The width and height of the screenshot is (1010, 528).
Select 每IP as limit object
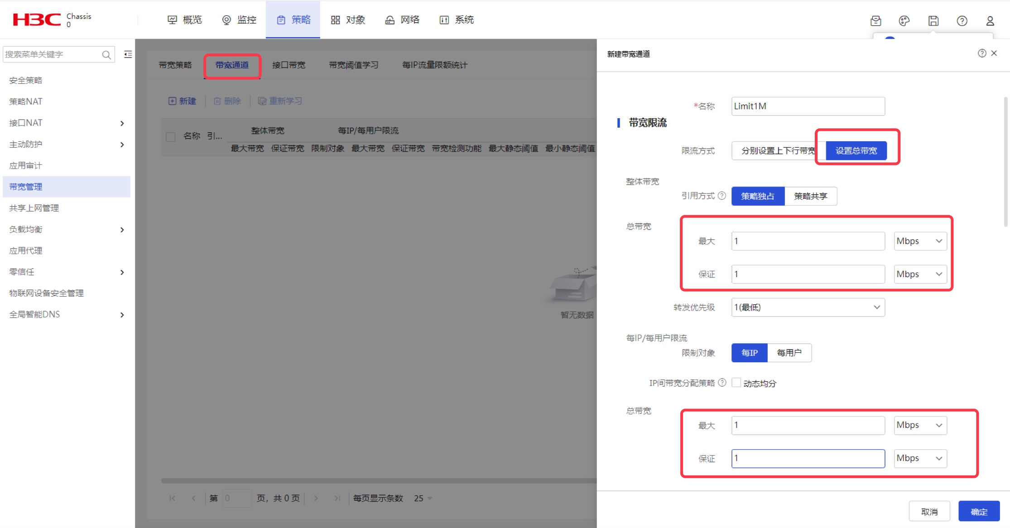point(750,353)
